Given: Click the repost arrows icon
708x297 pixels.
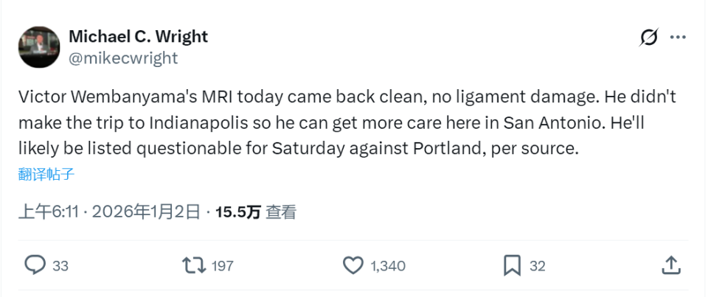Looking at the screenshot, I should (193, 265).
